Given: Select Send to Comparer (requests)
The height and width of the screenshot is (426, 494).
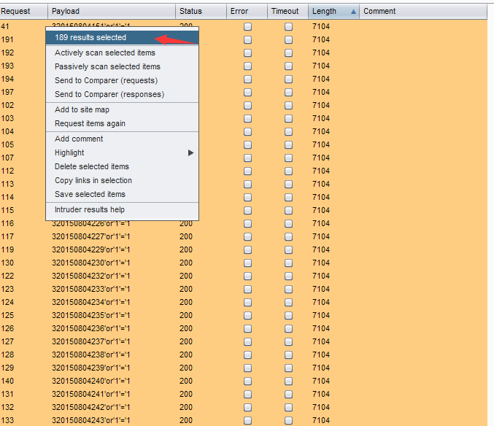Looking at the screenshot, I should (123, 80).
